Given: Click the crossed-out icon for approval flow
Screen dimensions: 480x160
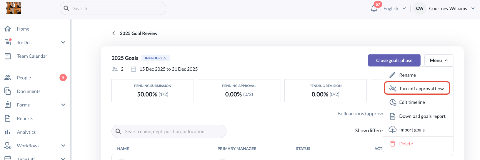Looking at the screenshot, I should click(393, 89).
